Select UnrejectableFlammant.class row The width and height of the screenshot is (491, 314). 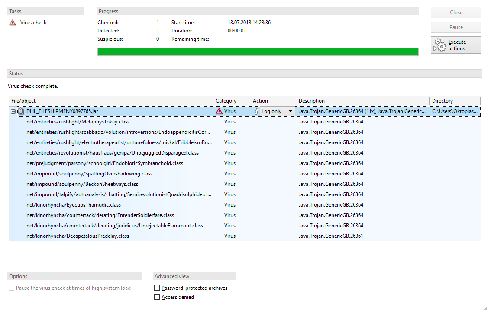point(244,225)
